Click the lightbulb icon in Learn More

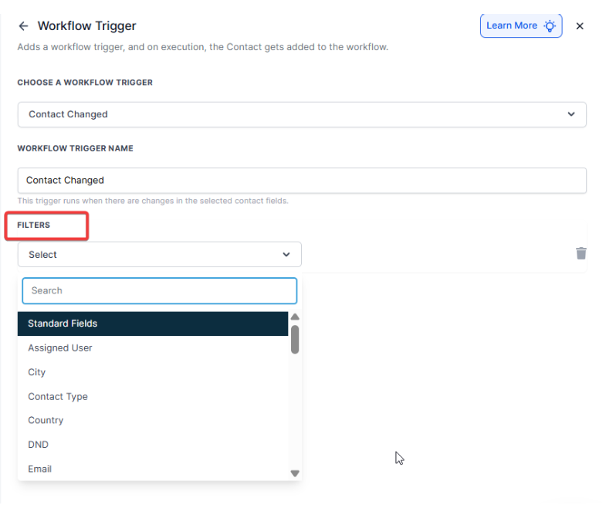click(x=550, y=25)
